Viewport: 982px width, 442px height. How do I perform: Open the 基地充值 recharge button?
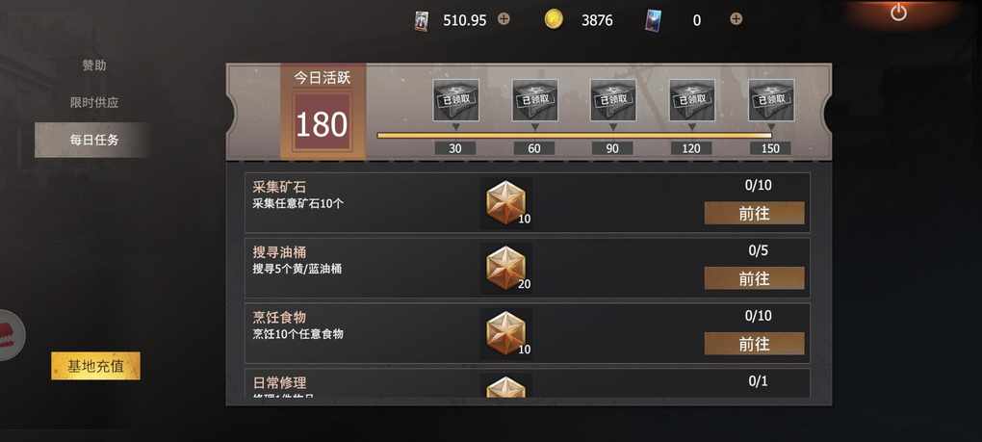coord(96,366)
